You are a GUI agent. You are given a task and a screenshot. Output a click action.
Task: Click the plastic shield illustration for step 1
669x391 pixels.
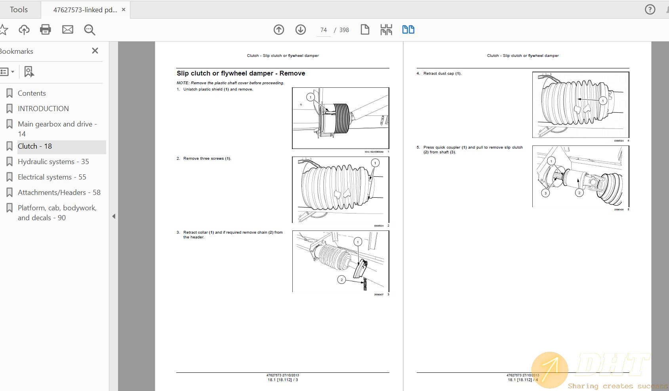tap(341, 118)
